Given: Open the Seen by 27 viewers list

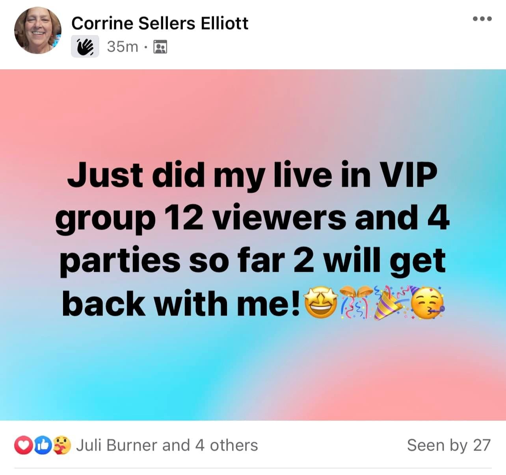Looking at the screenshot, I should pos(449,445).
